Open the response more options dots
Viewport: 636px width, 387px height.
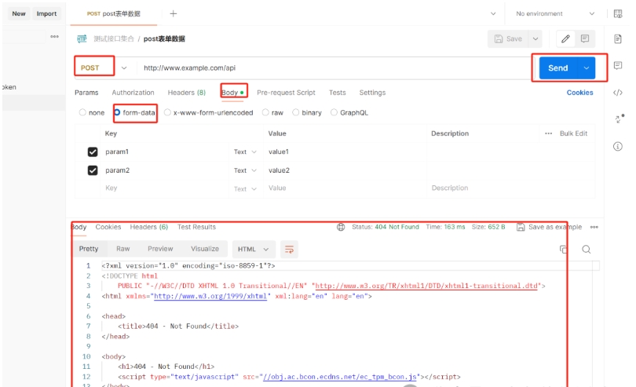(x=594, y=227)
